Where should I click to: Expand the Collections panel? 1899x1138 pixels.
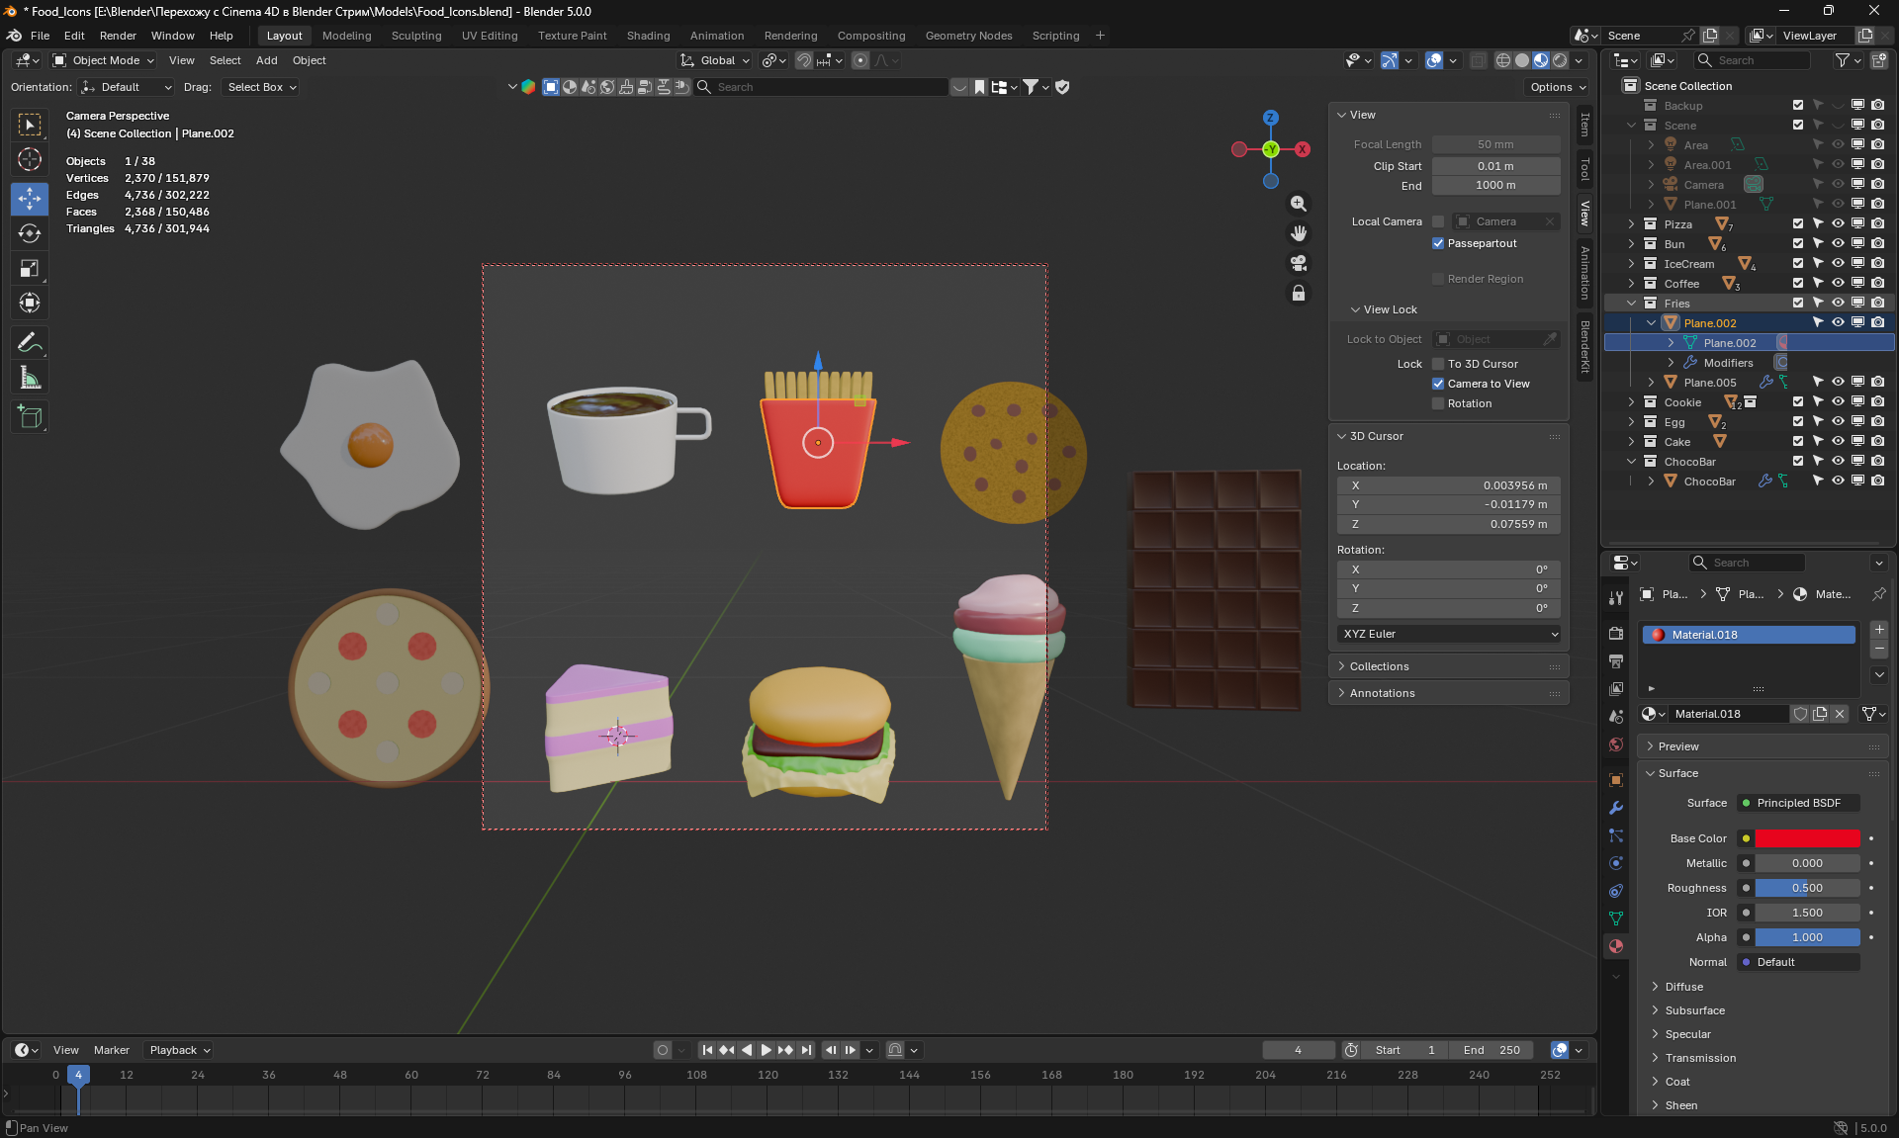(1379, 666)
